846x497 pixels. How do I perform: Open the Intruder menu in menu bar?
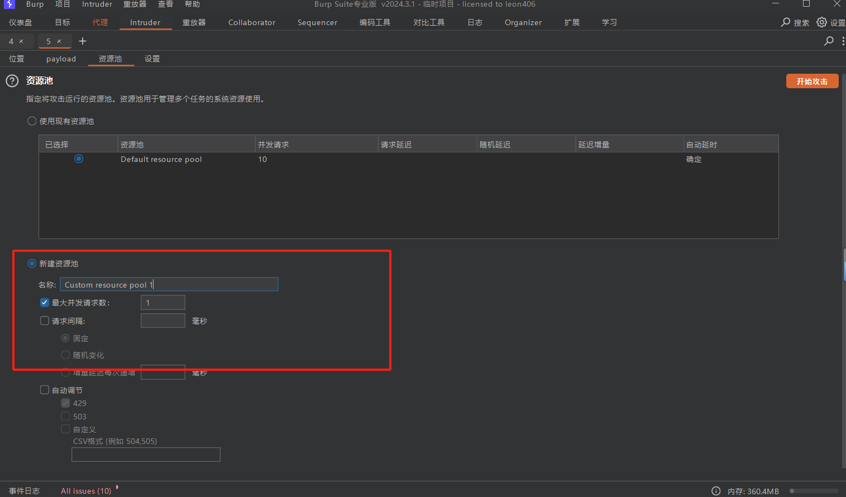pyautogui.click(x=97, y=4)
